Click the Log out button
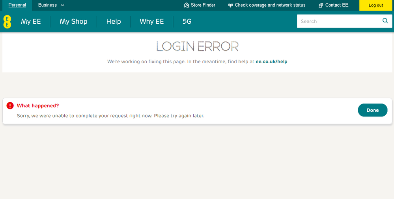The image size is (394, 199). tap(376, 5)
